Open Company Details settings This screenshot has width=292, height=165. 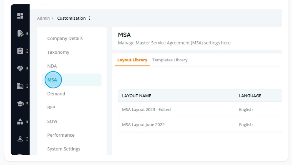click(x=65, y=38)
